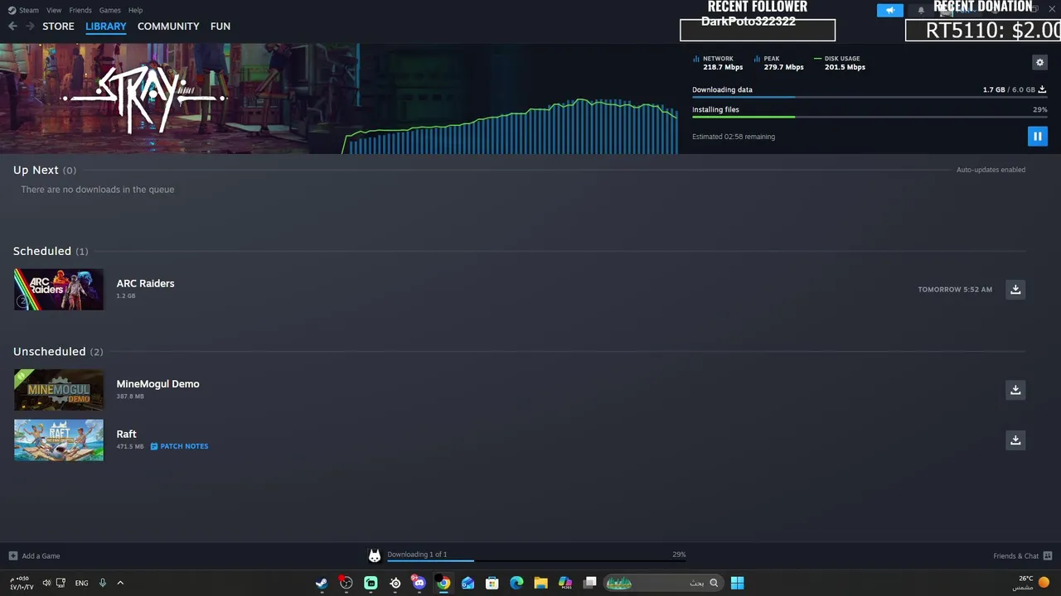The height and width of the screenshot is (596, 1061).
Task: Click the Auto-updates enabled label
Action: click(991, 170)
